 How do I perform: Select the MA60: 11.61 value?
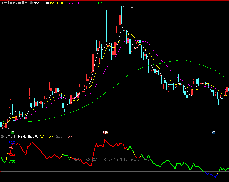95,3
